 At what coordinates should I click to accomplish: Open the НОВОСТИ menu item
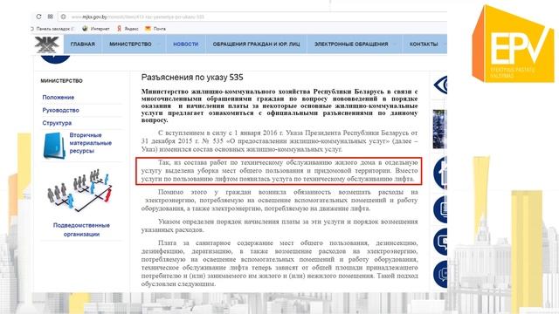pos(186,44)
